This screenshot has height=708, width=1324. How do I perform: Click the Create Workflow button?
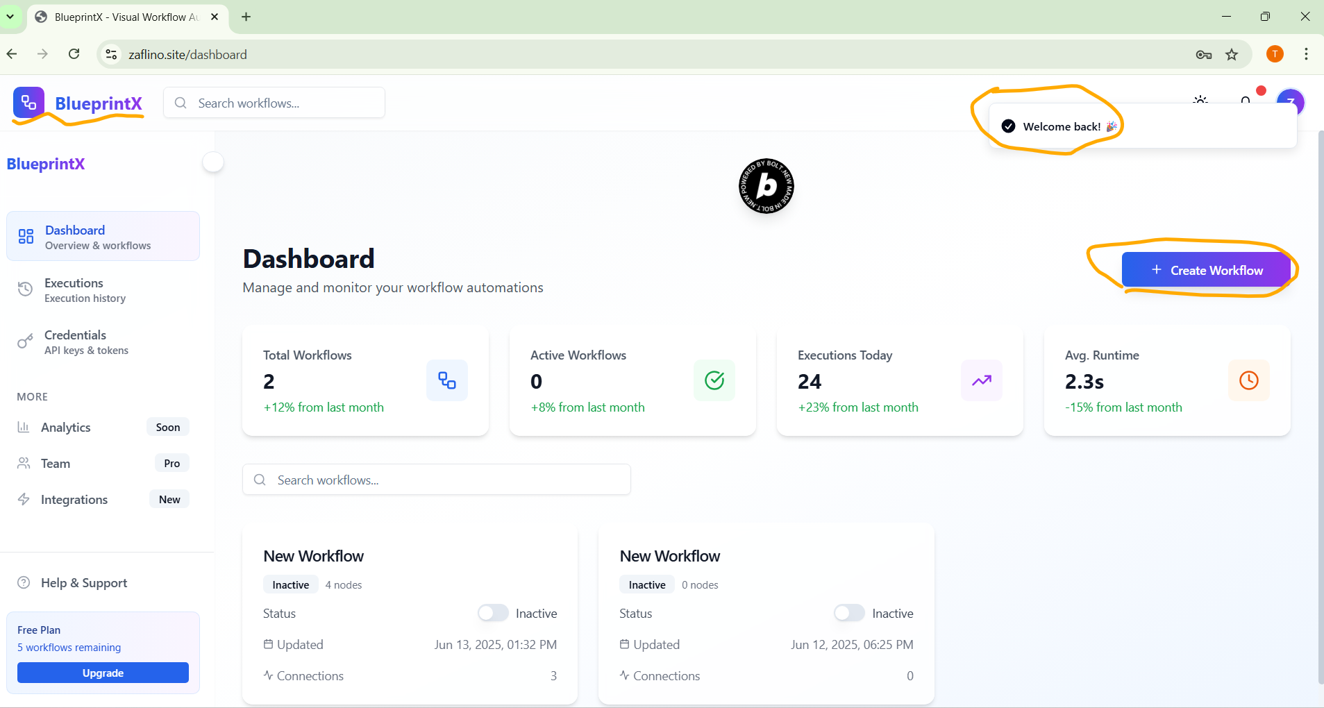(1206, 270)
